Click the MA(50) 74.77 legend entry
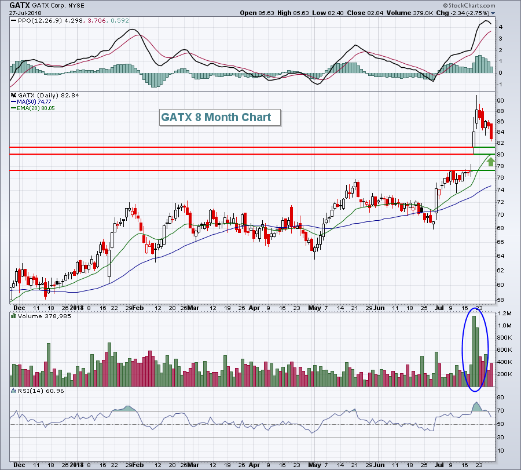The width and height of the screenshot is (521, 470). coord(34,102)
